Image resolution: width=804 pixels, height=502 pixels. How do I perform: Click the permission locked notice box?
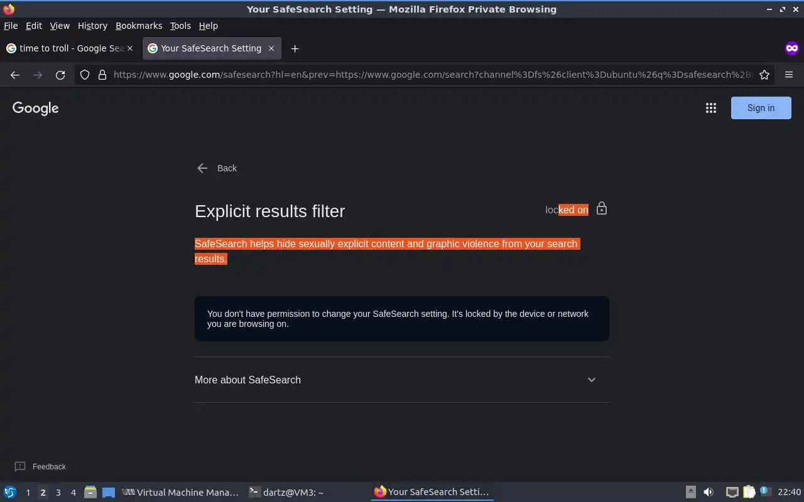point(402,319)
